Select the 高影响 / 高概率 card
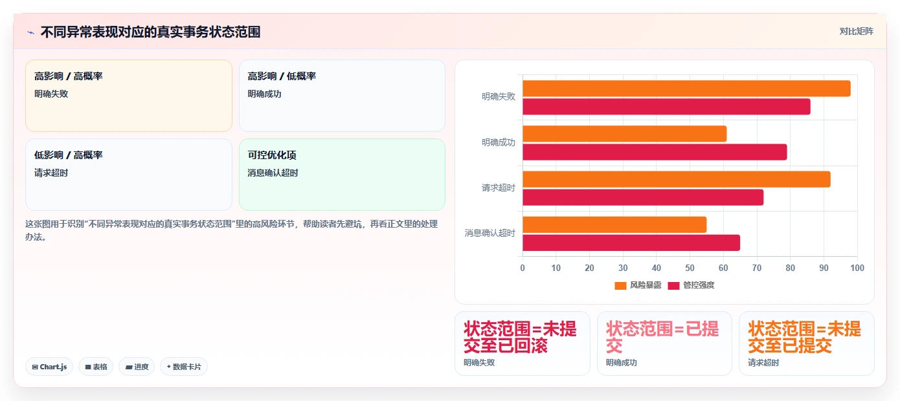The width and height of the screenshot is (900, 401). (x=129, y=96)
